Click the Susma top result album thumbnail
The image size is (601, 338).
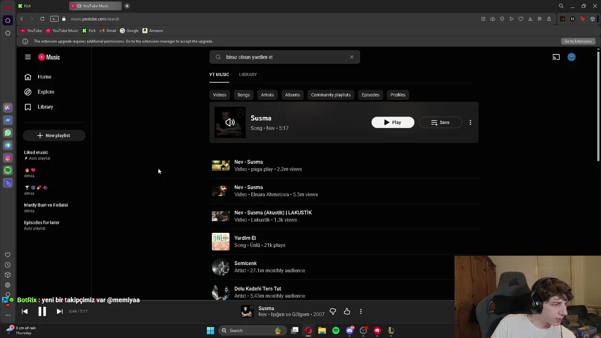[230, 122]
